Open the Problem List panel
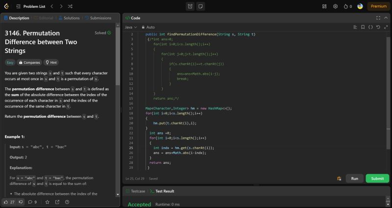 pos(31,6)
